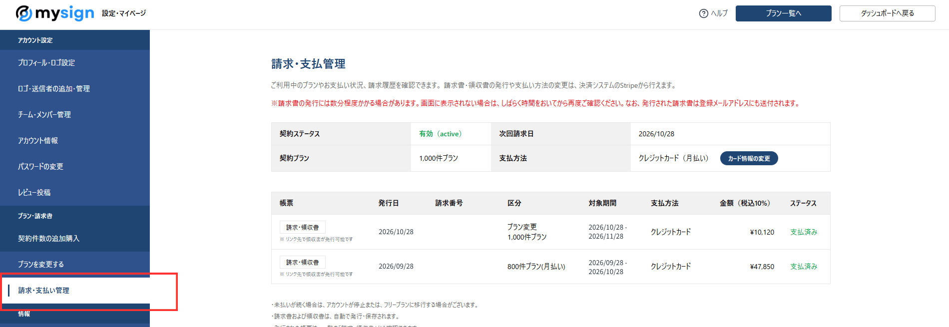Click the mysign logo
Screen dimensions: 949x327
(x=54, y=13)
